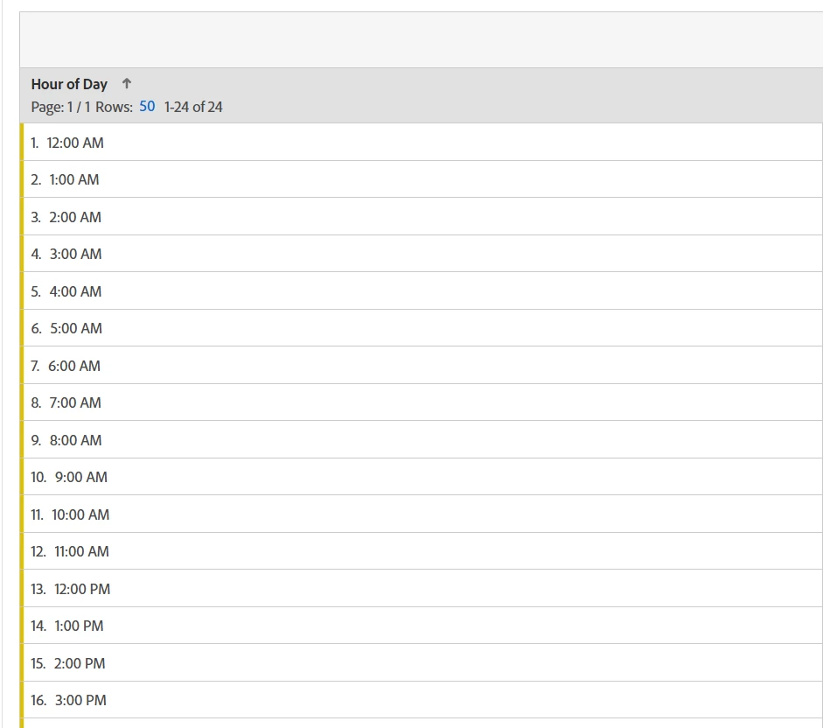Select the 3:00 PM row
This screenshot has height=728, width=823.
click(x=422, y=700)
